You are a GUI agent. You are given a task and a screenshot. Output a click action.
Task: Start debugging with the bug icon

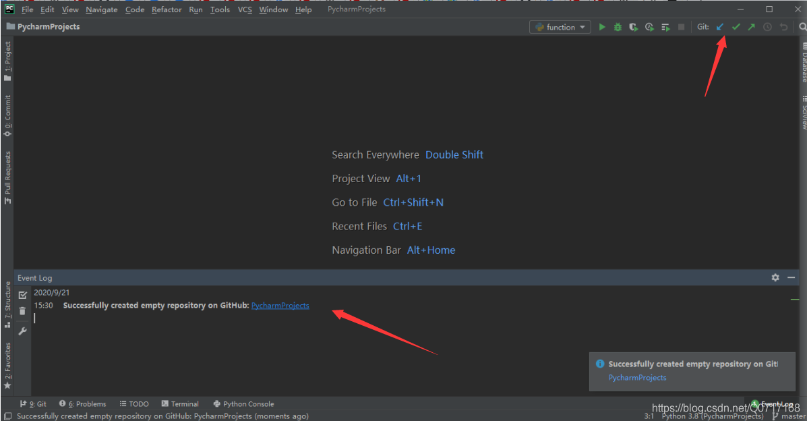point(618,27)
